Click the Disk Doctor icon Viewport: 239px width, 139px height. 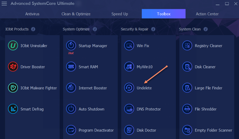tap(129, 130)
